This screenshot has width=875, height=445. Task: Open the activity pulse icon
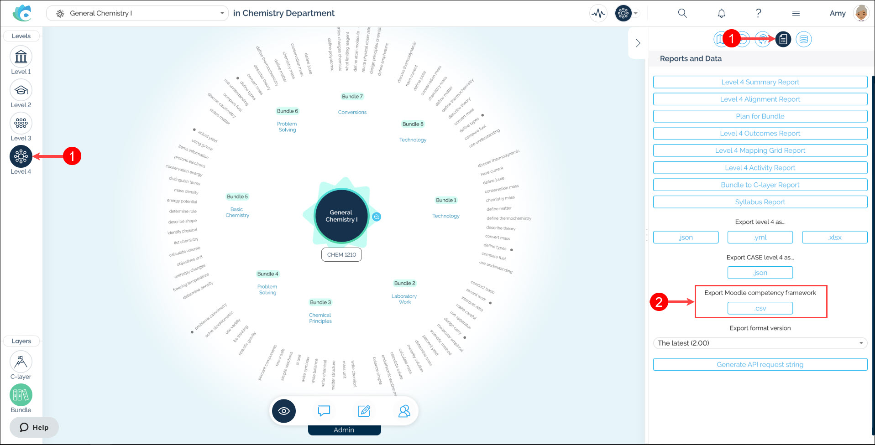pos(598,14)
